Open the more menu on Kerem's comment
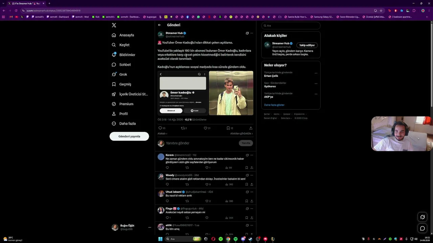This screenshot has width=433, height=243. click(252, 155)
